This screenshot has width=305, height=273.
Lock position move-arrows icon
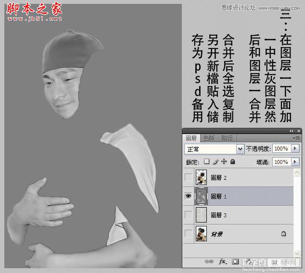pyautogui.click(x=224, y=161)
